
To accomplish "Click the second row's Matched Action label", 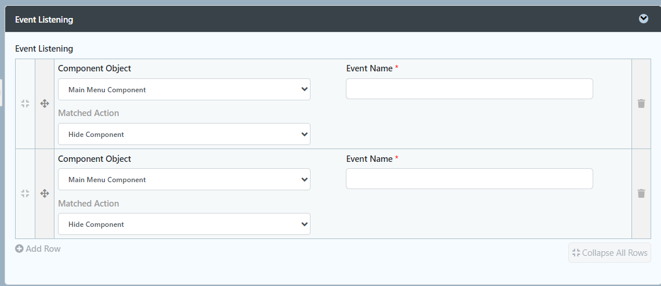I will 89,204.
